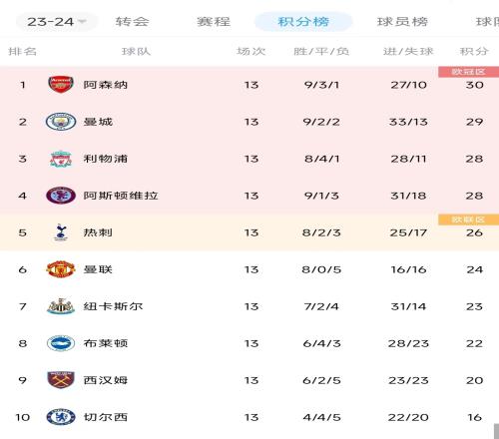The image size is (499, 439).
Task: Click the 欧冠区 red label
Action: (x=468, y=72)
